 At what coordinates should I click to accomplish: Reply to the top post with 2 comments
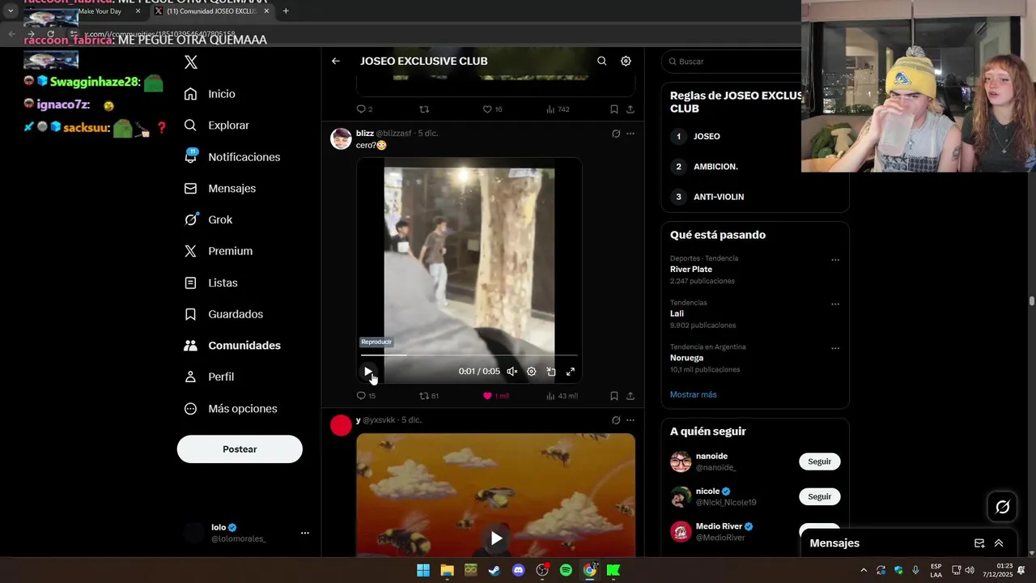364,109
